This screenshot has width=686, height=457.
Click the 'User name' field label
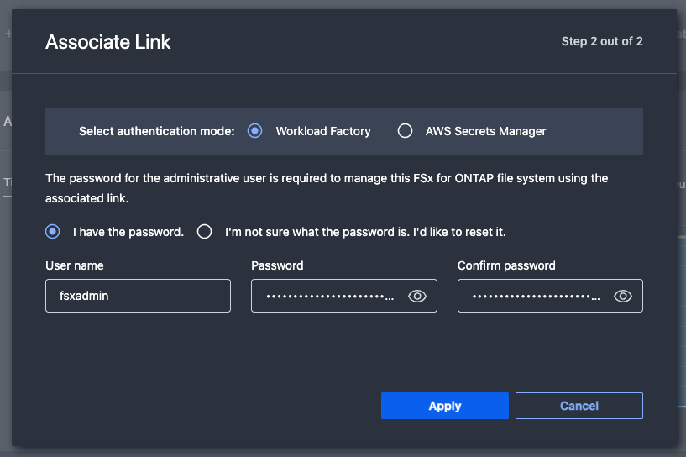(75, 265)
